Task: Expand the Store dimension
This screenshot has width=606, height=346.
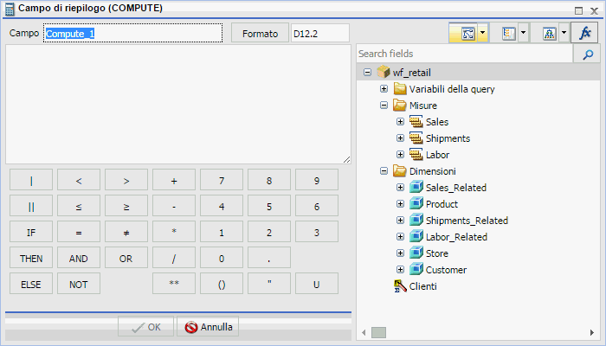Action: click(x=400, y=253)
